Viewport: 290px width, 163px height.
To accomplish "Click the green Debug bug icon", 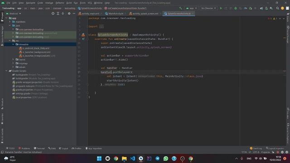I will [x=236, y=8].
